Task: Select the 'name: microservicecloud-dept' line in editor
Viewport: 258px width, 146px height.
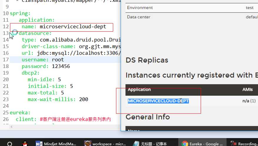Action: click(x=64, y=27)
